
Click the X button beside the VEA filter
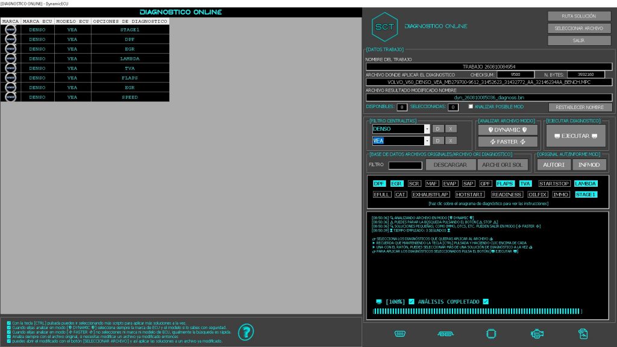click(451, 140)
